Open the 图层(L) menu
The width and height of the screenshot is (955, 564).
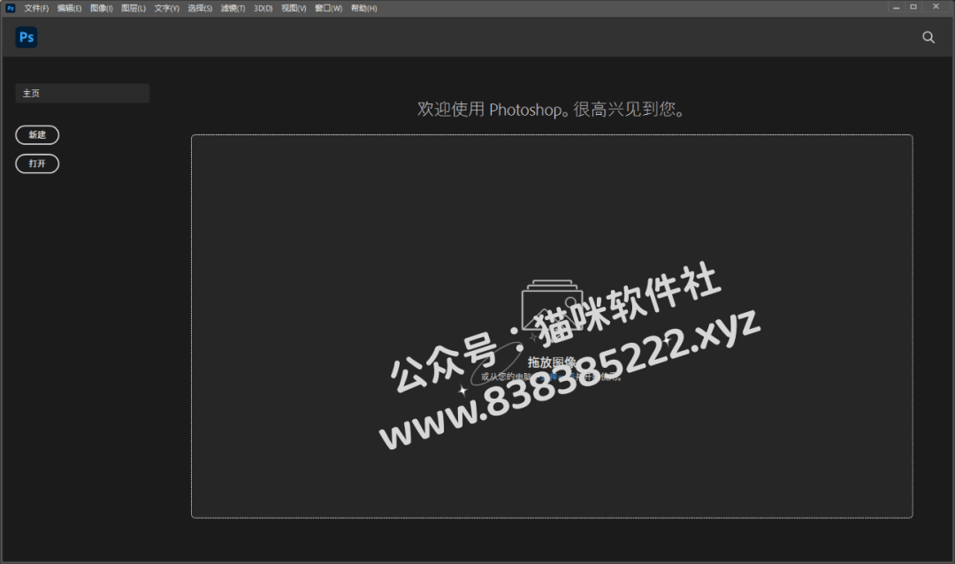(134, 9)
